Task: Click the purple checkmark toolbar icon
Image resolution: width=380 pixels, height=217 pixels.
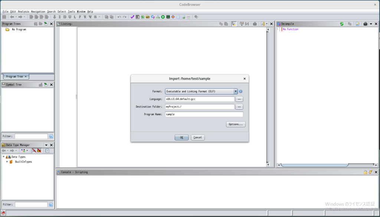Action: [x=132, y=17]
